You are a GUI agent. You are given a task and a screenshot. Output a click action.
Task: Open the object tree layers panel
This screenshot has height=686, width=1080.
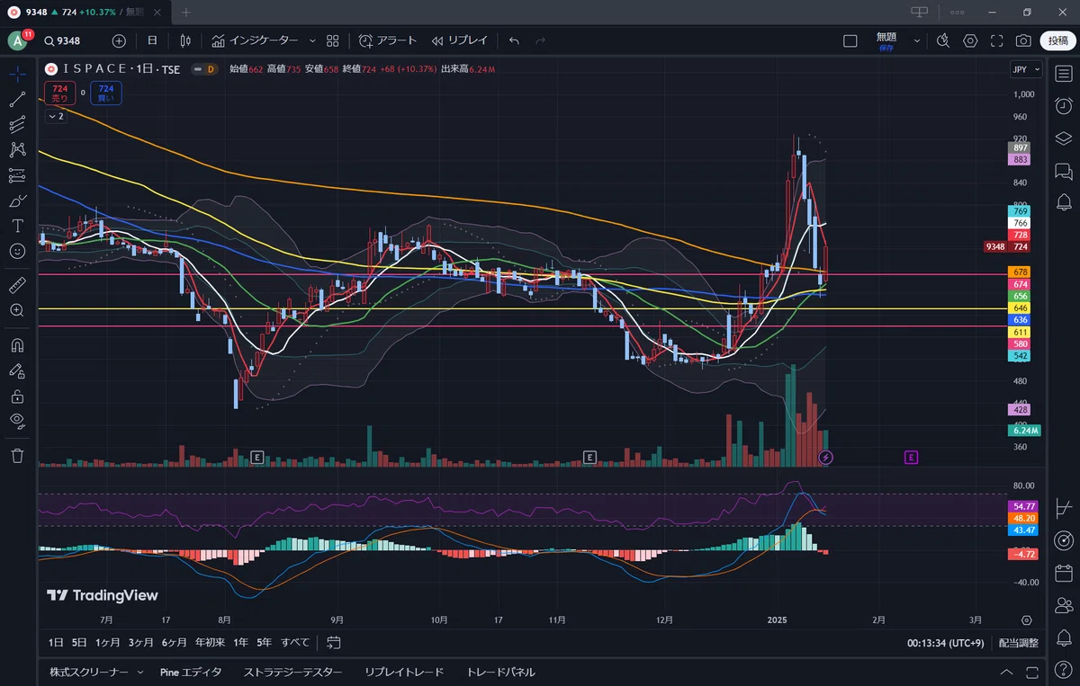tap(1063, 138)
